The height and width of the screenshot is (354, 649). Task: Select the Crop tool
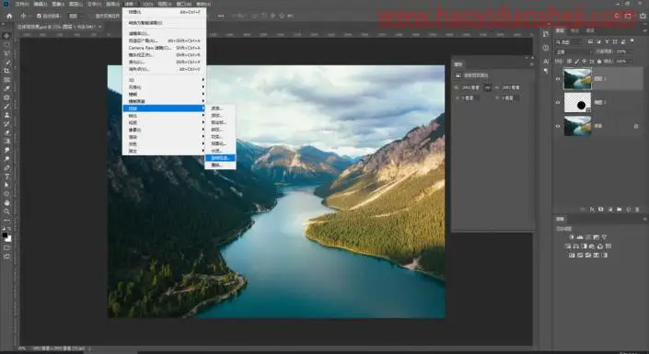pyautogui.click(x=6, y=71)
